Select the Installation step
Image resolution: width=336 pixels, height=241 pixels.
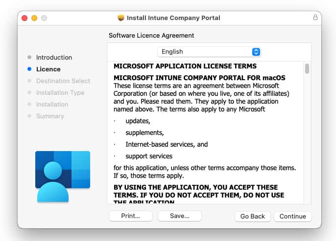pos(52,104)
